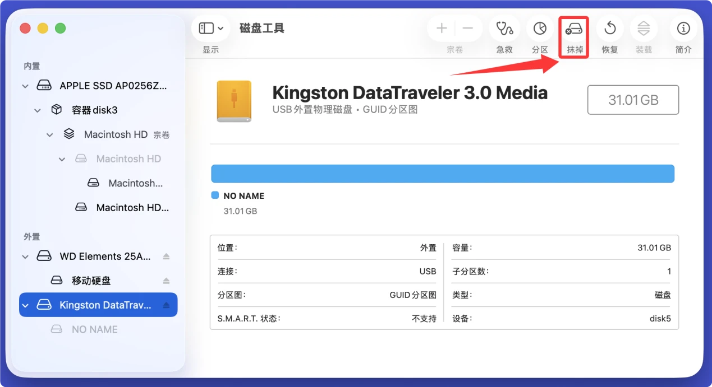This screenshot has height=387, width=712.
Task: Click the NO NAME volume drive icon
Action: pyautogui.click(x=57, y=329)
